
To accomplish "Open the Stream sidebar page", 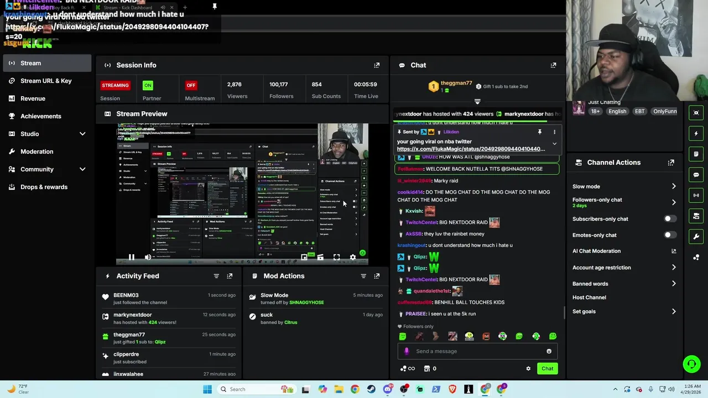I will pos(47,63).
